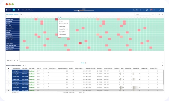Check the box for order 10160
The width and height of the screenshot is (169, 101).
[9, 79]
